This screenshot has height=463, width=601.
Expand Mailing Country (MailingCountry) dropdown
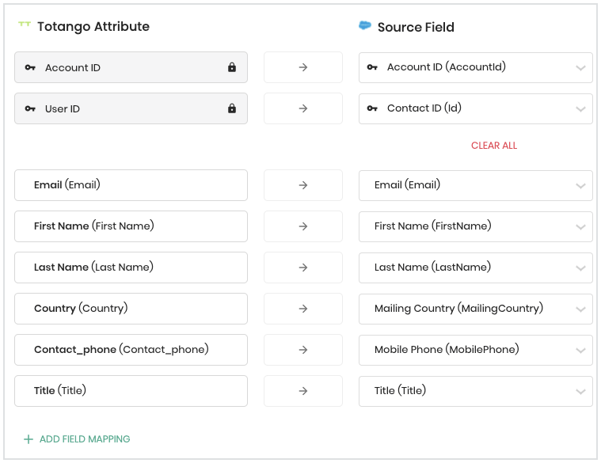[476, 309]
